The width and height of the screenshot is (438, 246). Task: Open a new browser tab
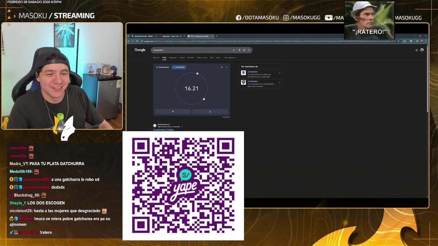tap(217, 36)
